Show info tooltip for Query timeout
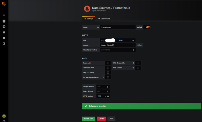Image resolution: width=202 pixels, height=122 pixels. (x=107, y=92)
